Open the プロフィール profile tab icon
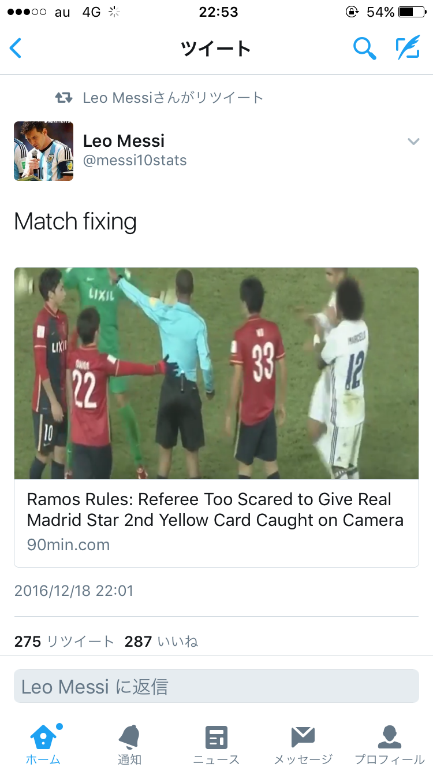The width and height of the screenshot is (433, 771). pos(390,737)
